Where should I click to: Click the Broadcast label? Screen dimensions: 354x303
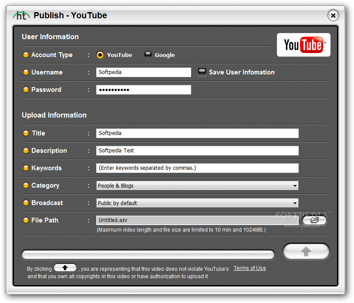(47, 203)
